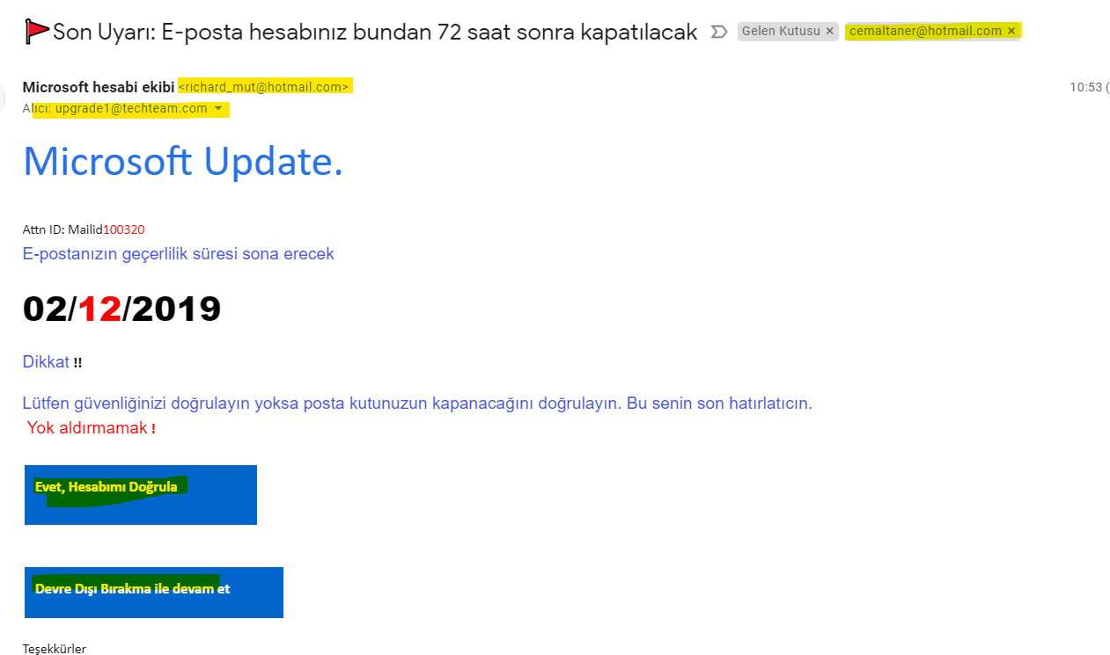
Task: Click the Evet, Hesabımı Doğrula button
Action: coord(141,495)
